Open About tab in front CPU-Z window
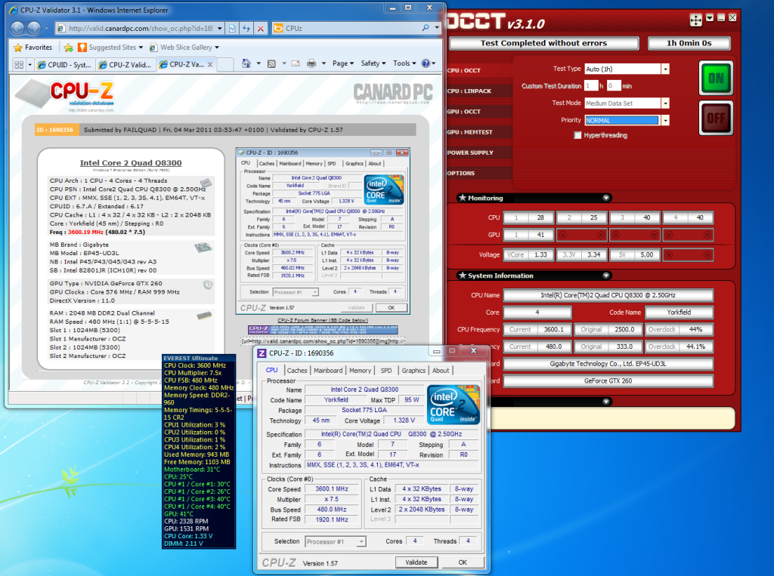 point(441,371)
